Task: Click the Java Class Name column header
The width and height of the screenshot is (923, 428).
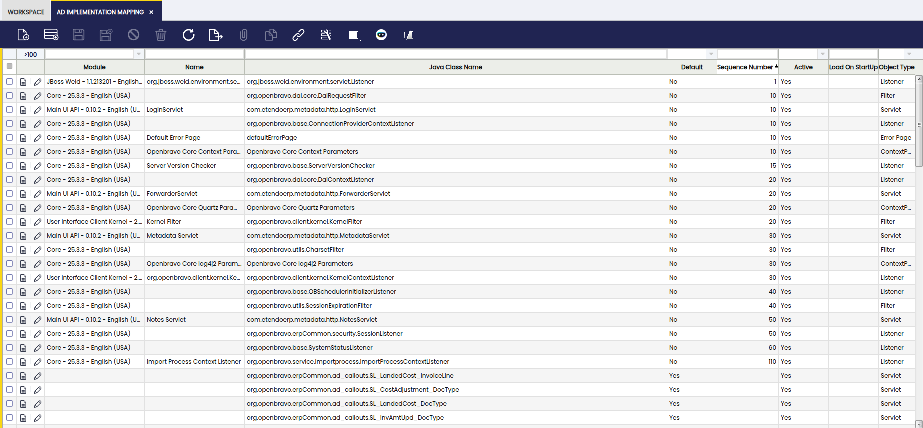Action: tap(455, 67)
